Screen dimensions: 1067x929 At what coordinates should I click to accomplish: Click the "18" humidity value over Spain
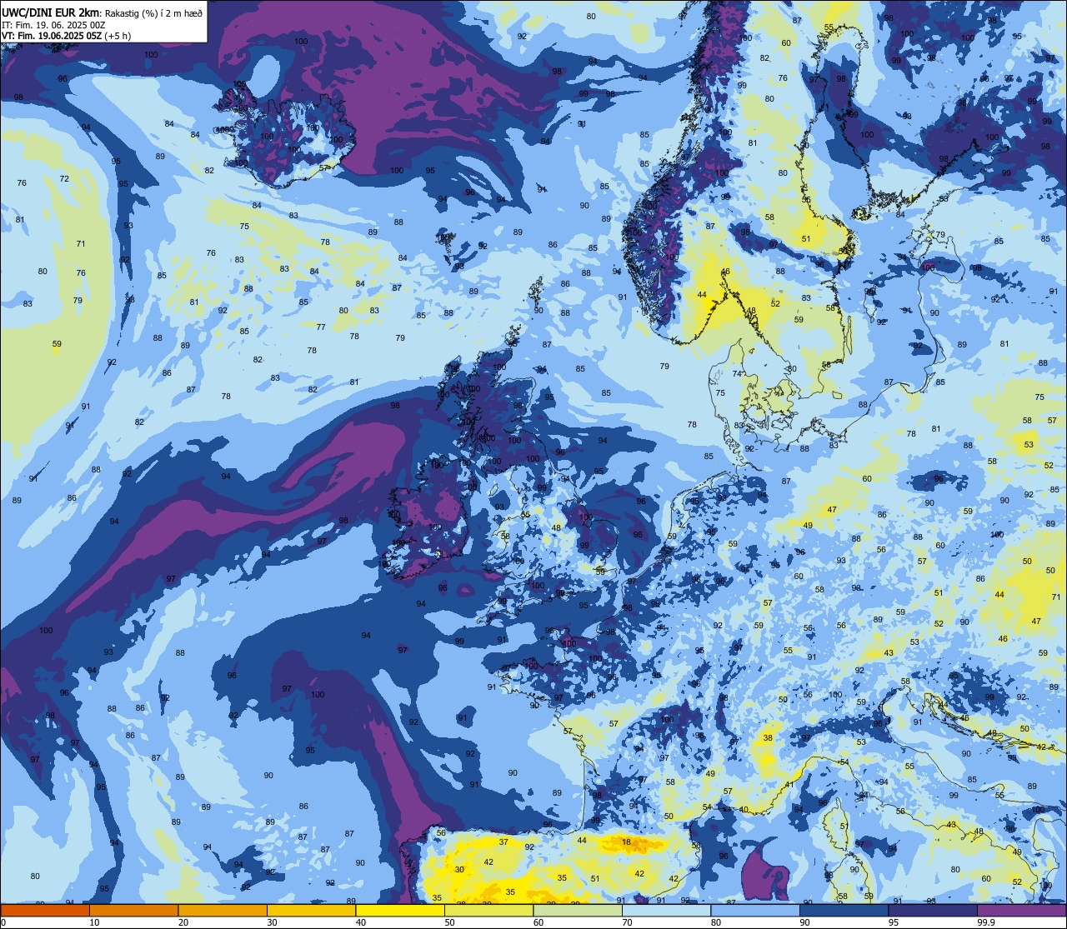[x=626, y=842]
